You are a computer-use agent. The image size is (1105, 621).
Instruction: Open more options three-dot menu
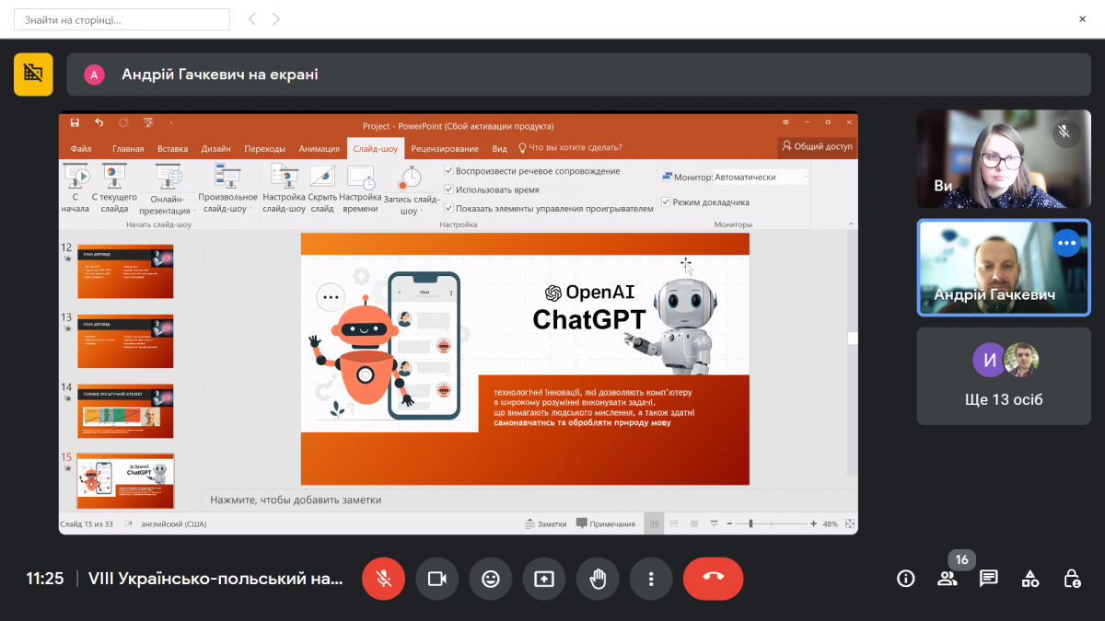click(x=651, y=579)
